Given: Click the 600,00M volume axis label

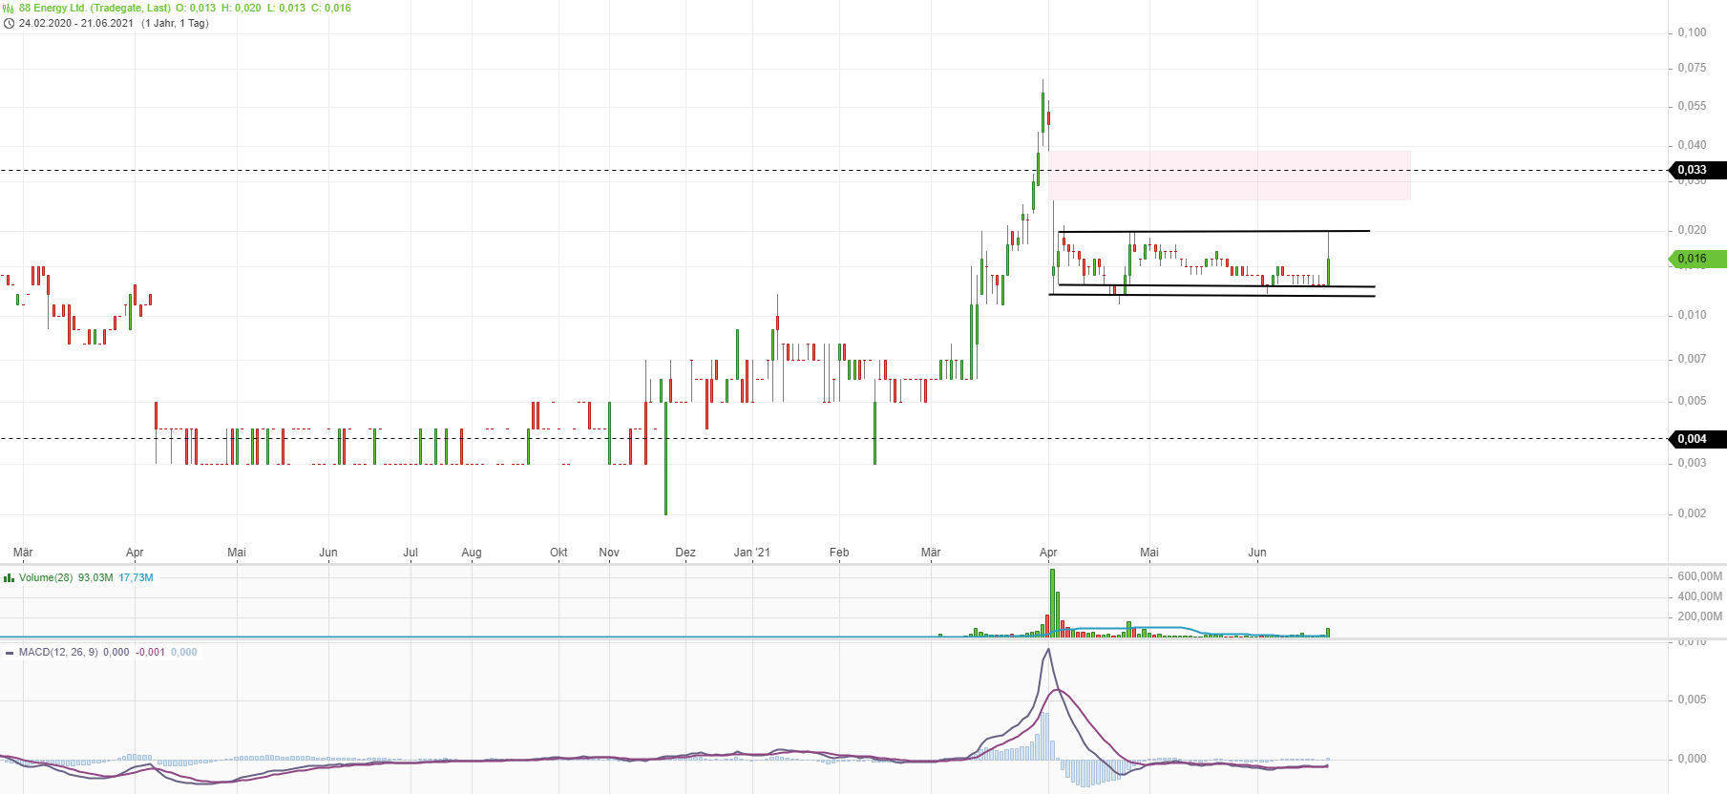Looking at the screenshot, I should click(1700, 576).
